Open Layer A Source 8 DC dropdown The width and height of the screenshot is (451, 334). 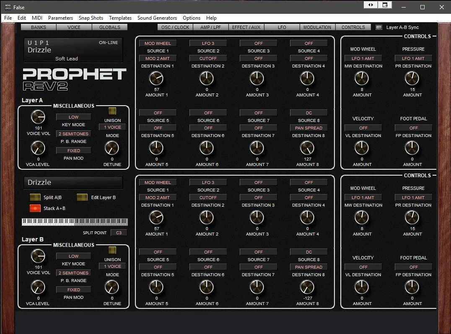[x=308, y=113]
